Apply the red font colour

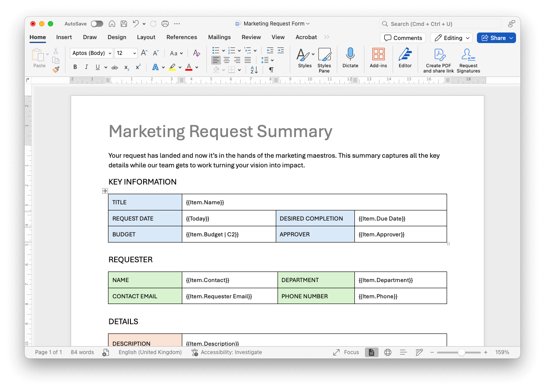[x=189, y=67]
